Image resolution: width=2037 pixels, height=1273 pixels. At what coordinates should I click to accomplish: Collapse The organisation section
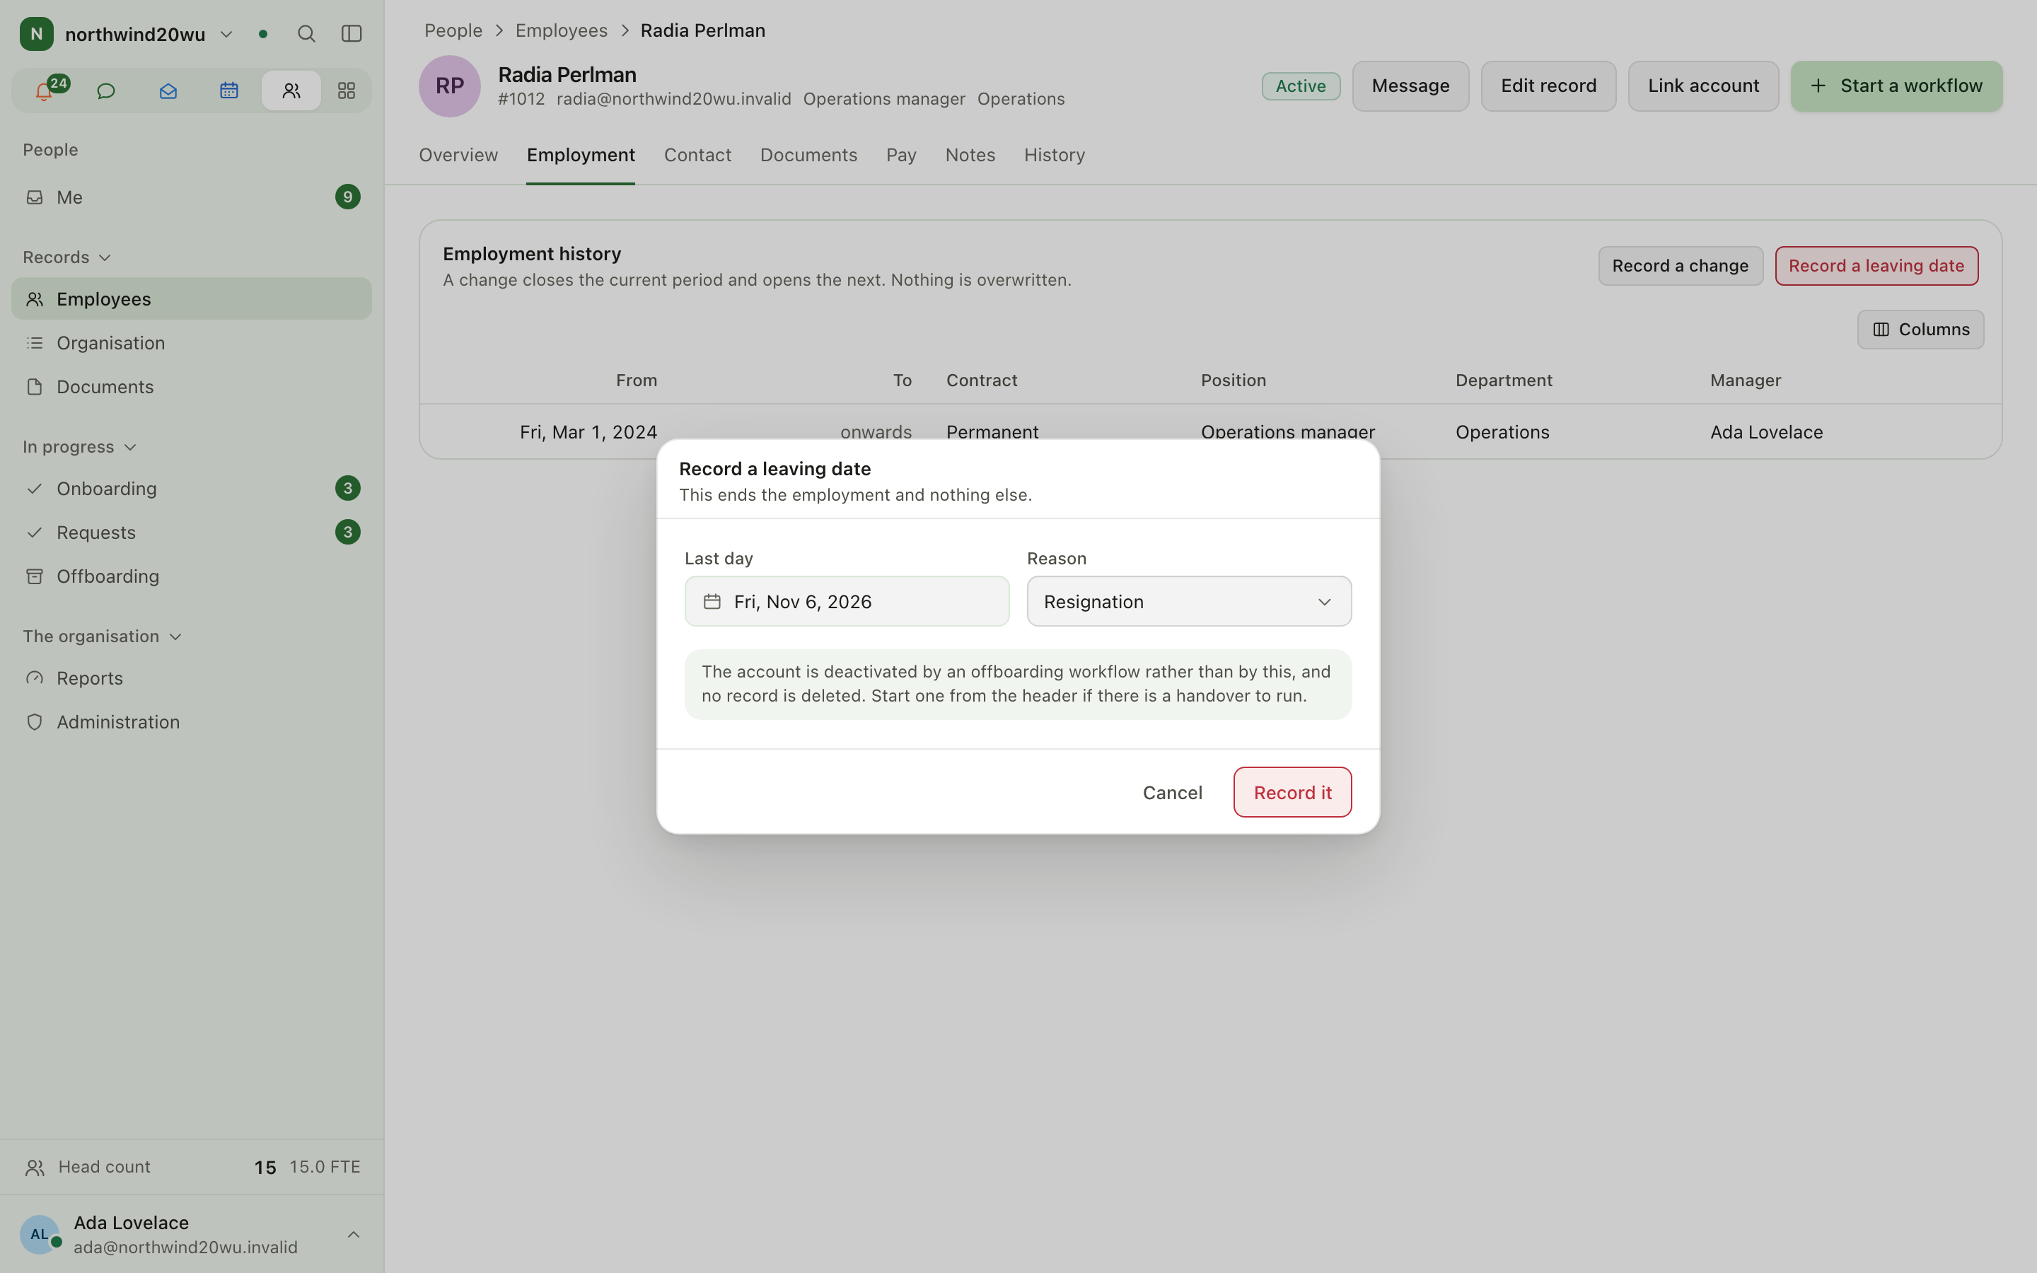coord(103,636)
